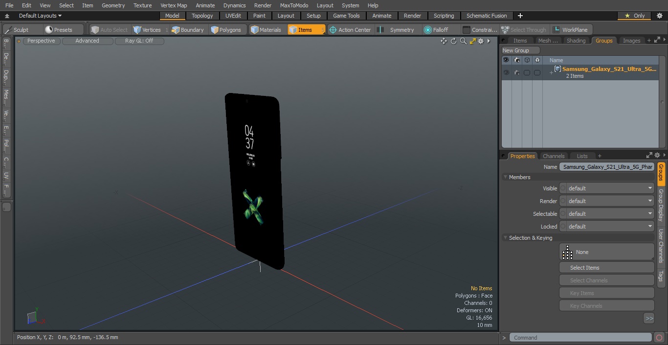Switch to the Shading panel tab
The width and height of the screenshot is (668, 345).
[576, 41]
